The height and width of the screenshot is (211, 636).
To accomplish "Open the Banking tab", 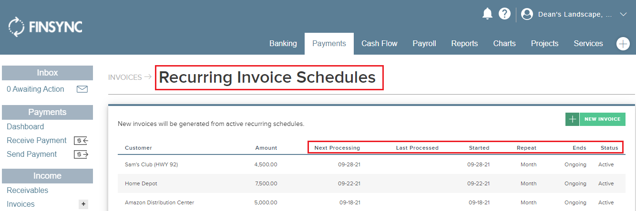I will (x=283, y=43).
